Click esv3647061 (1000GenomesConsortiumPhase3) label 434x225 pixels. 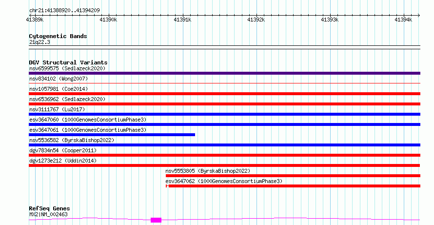click(88, 130)
